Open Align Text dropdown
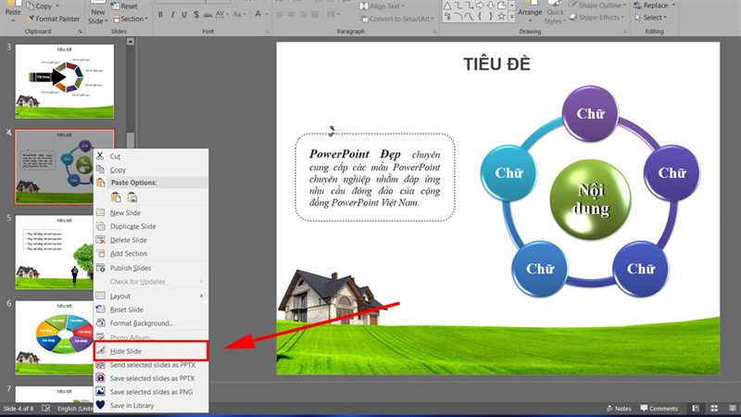The width and height of the screenshot is (741, 417). (x=382, y=6)
